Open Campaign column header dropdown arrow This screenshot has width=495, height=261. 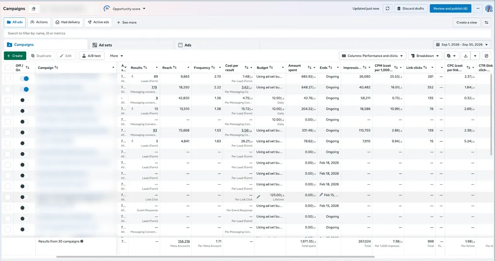[113, 68]
